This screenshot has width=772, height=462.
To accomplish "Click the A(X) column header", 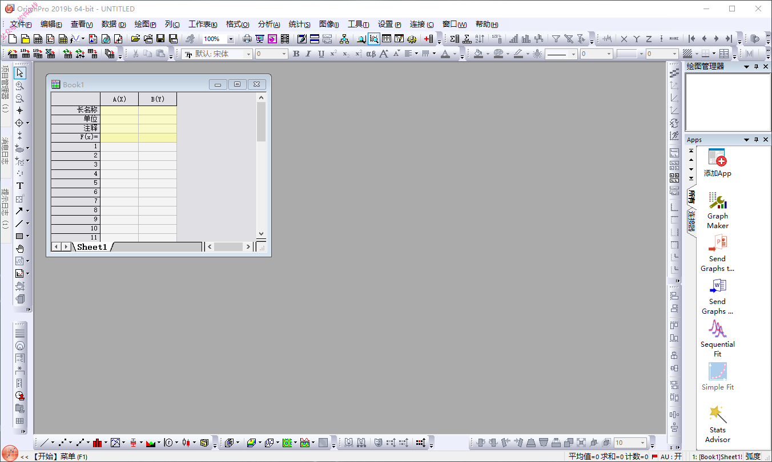I will (119, 99).
